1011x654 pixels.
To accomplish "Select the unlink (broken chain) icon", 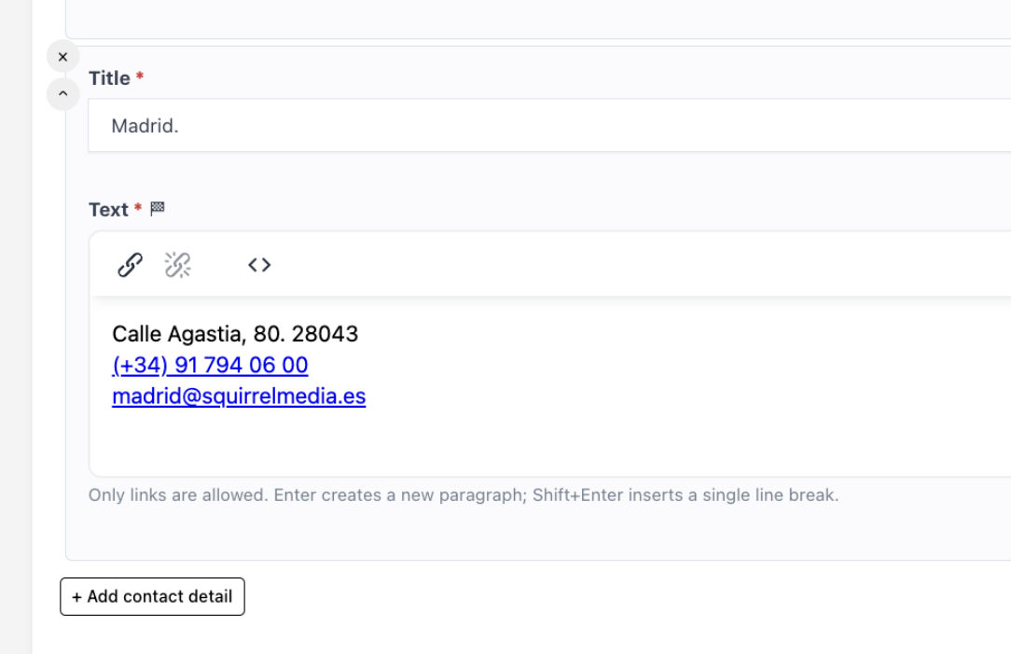I will coord(177,264).
